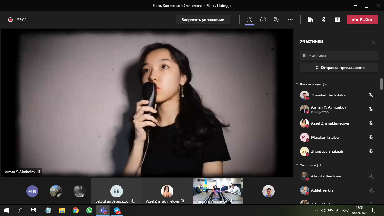Focus the Введите имя search field
The height and width of the screenshot is (216, 384).
(339, 55)
